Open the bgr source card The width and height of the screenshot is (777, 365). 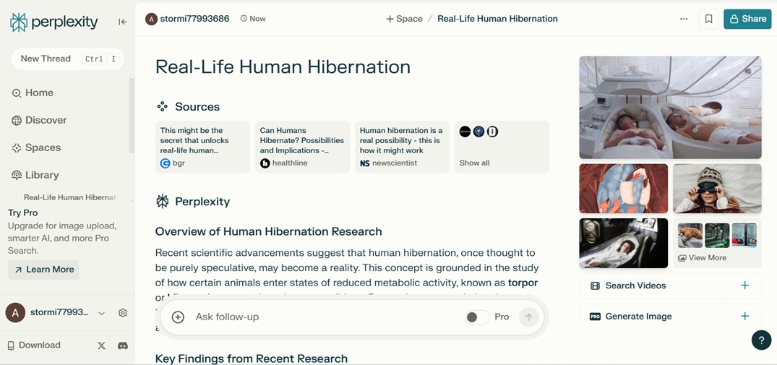[x=202, y=147]
